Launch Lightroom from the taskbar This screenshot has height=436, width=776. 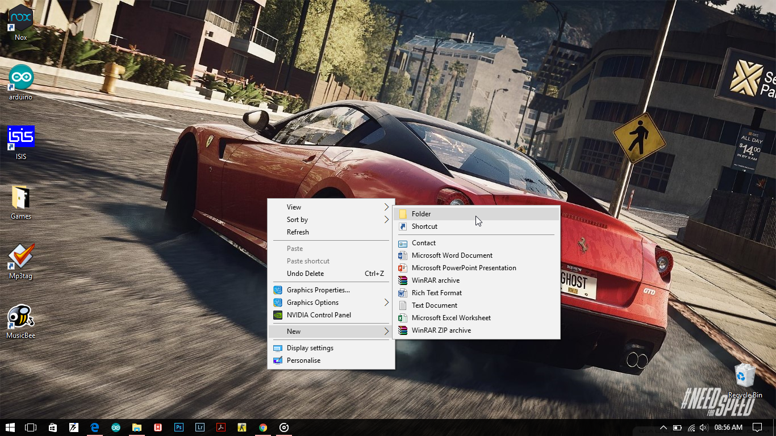click(200, 427)
